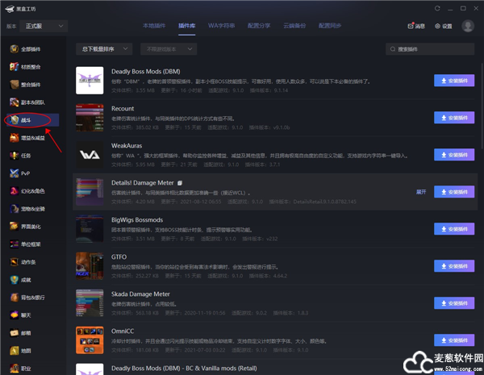Image resolution: width=484 pixels, height=375 pixels.
Task: Open the 消息 messages icon
Action: pos(416,26)
